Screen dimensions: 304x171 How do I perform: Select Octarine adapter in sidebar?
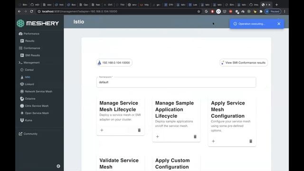coord(30,99)
